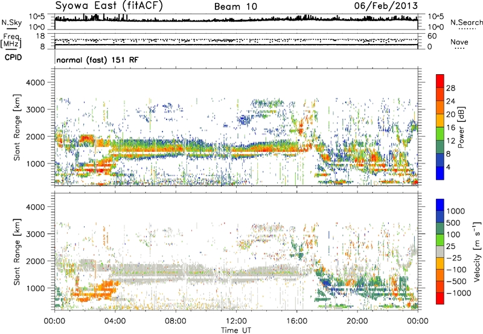Screen dimensions: 483x334
Task: Click the -1000 label on Velocity color bar
Action: click(x=458, y=293)
